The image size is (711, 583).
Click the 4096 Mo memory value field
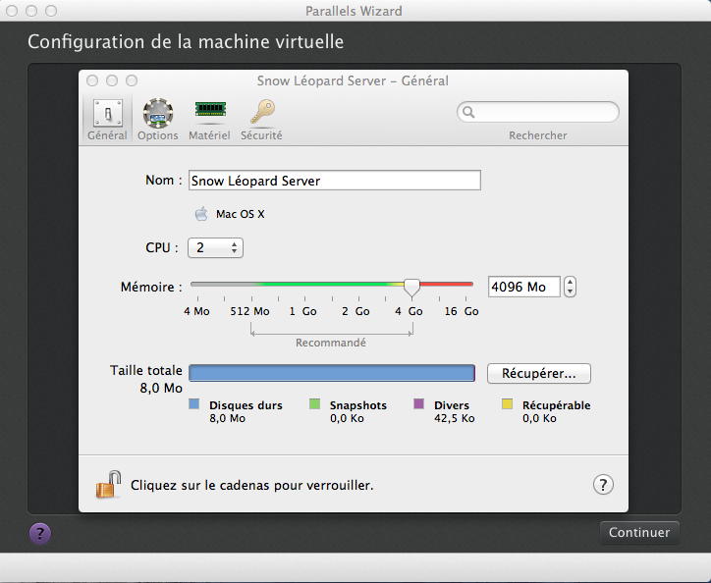point(524,287)
